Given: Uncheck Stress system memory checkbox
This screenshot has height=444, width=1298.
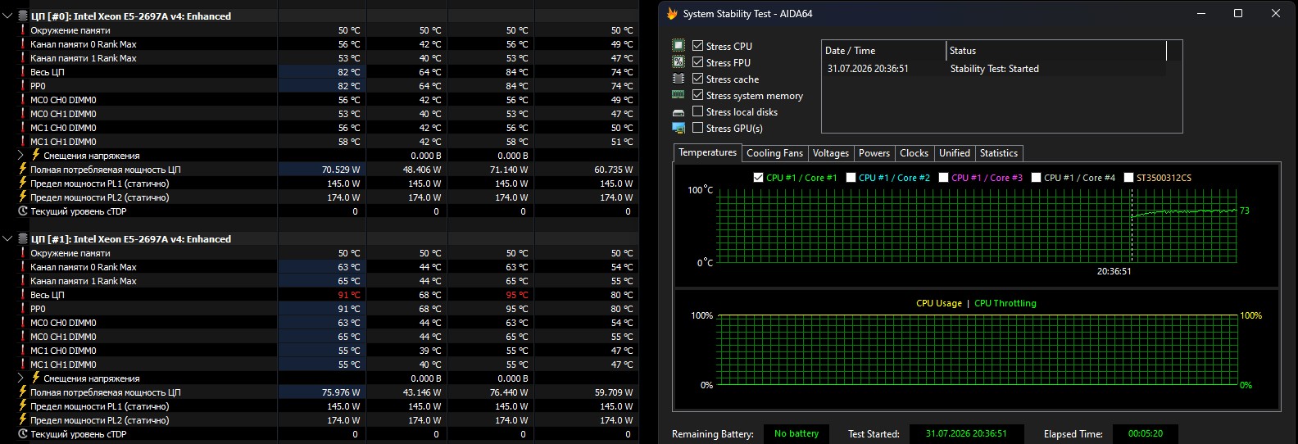Looking at the screenshot, I should tap(697, 95).
